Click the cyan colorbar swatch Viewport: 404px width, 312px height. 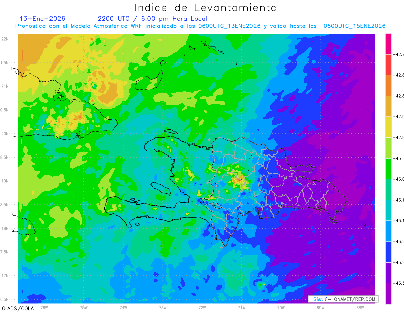pos(388,210)
